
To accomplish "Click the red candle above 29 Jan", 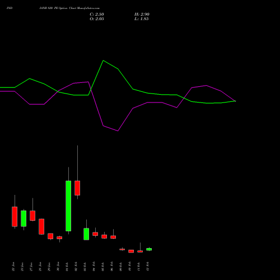I will [50, 236].
